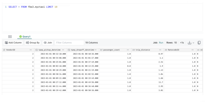Click the download results icon

click(190, 43)
